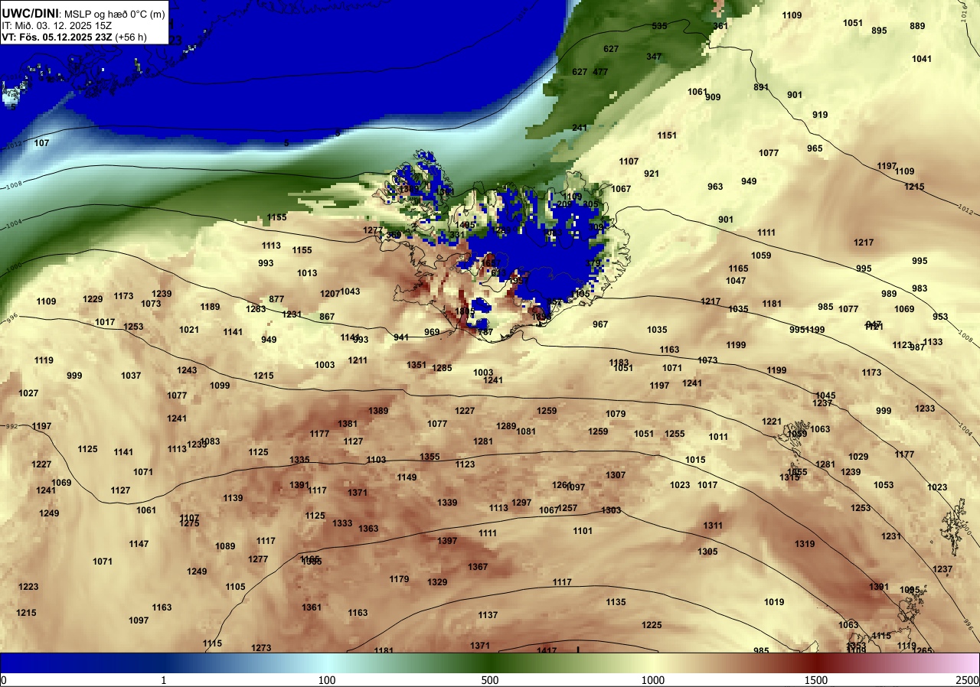980x687 pixels.
Task: Click the 1367 height value
Action: (x=478, y=567)
